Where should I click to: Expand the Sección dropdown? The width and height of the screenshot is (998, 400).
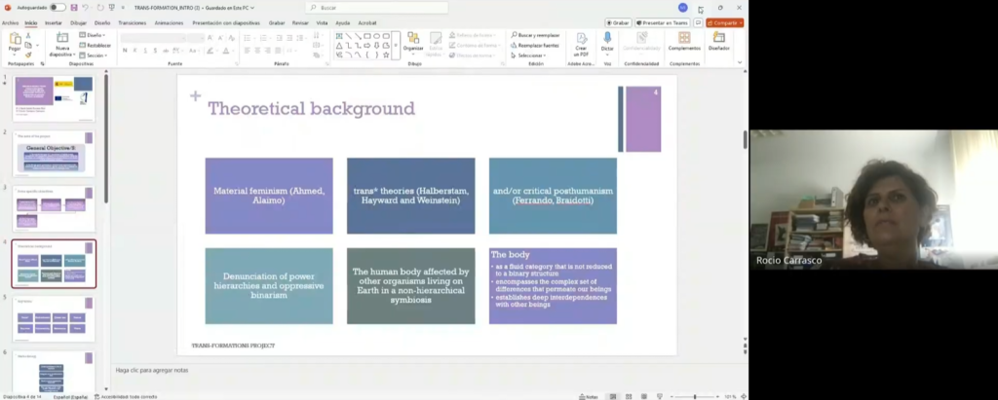point(96,55)
